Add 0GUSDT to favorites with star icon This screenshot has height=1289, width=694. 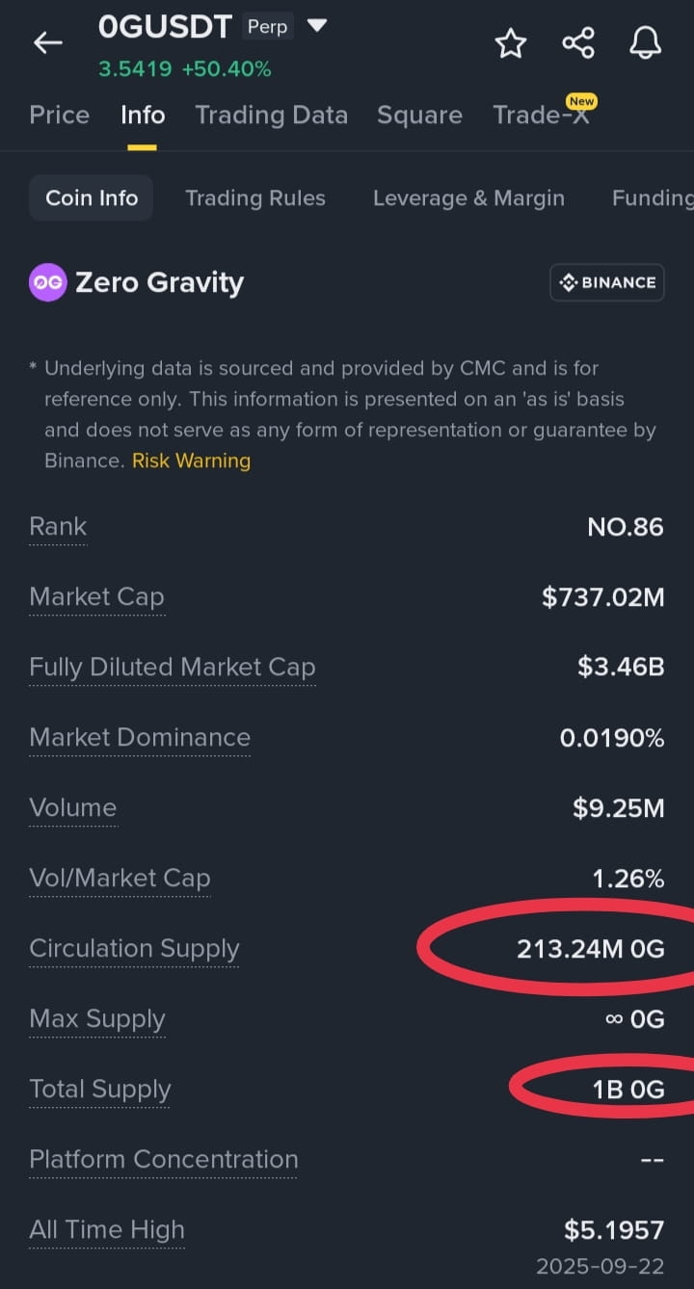pos(511,42)
